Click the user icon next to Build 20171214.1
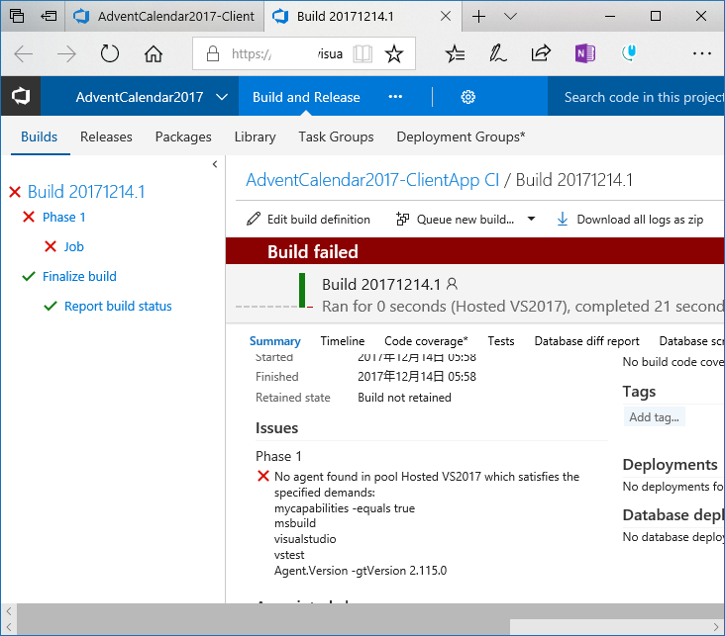This screenshot has width=725, height=636. 453,284
